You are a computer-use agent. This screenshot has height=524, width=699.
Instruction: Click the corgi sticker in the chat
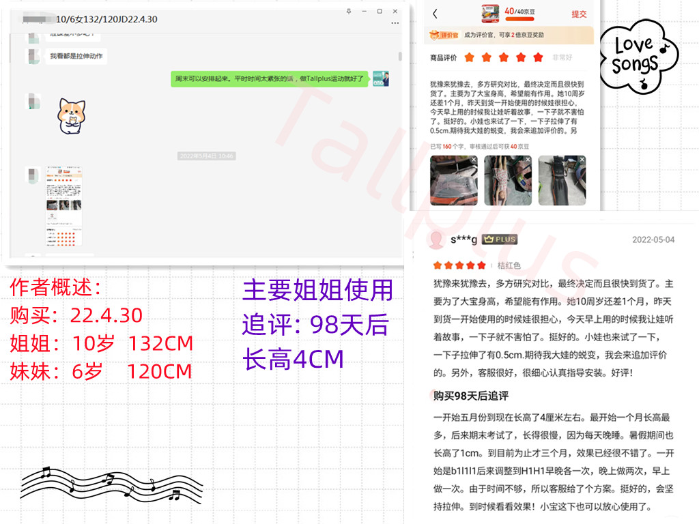coord(71,117)
